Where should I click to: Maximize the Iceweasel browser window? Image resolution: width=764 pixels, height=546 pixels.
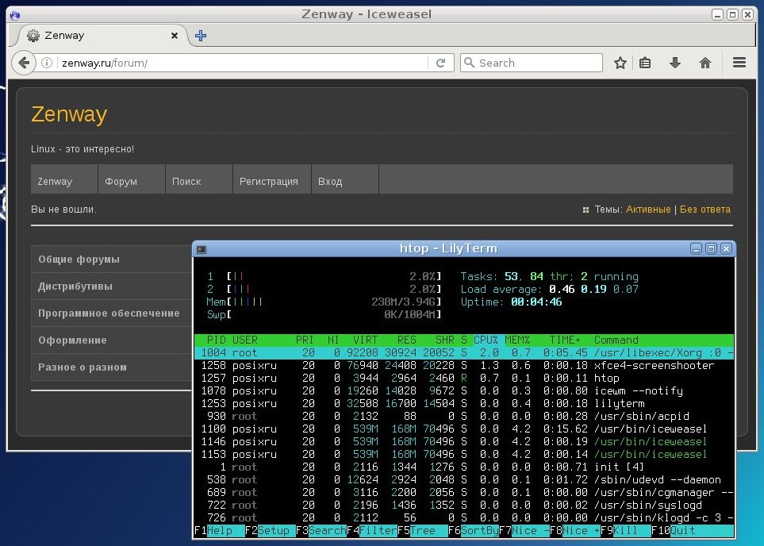tap(732, 14)
